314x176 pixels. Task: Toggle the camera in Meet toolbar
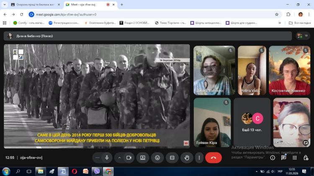[x=129, y=158]
